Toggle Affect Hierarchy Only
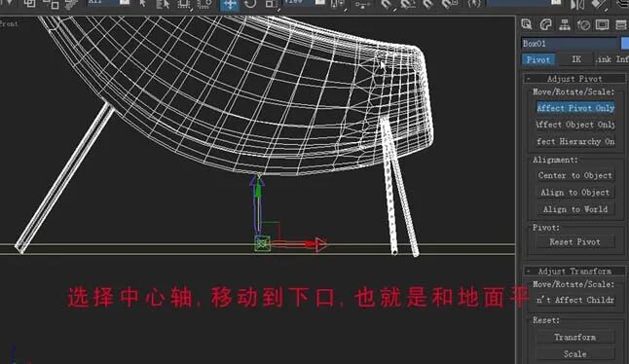The width and height of the screenshot is (629, 364). [x=575, y=141]
